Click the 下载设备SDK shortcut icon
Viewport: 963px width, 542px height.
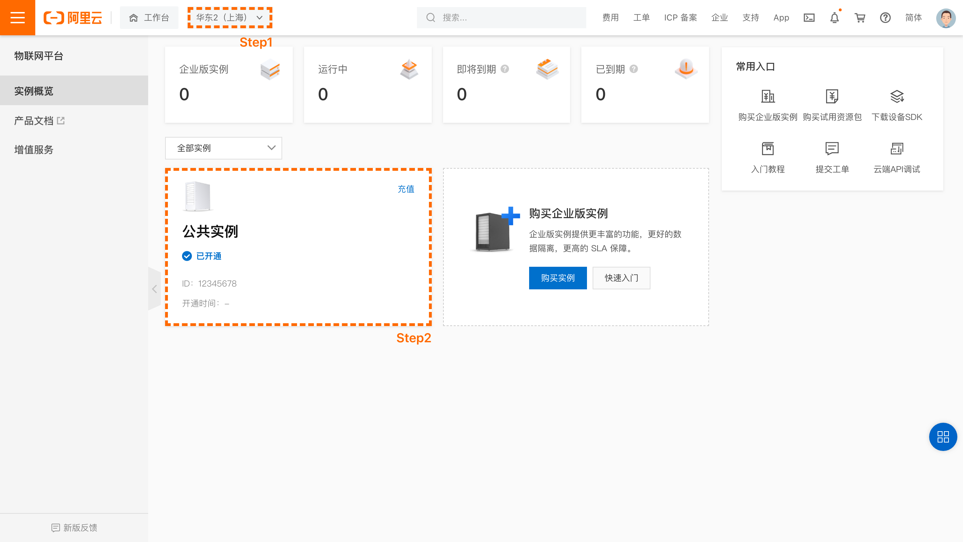click(896, 96)
